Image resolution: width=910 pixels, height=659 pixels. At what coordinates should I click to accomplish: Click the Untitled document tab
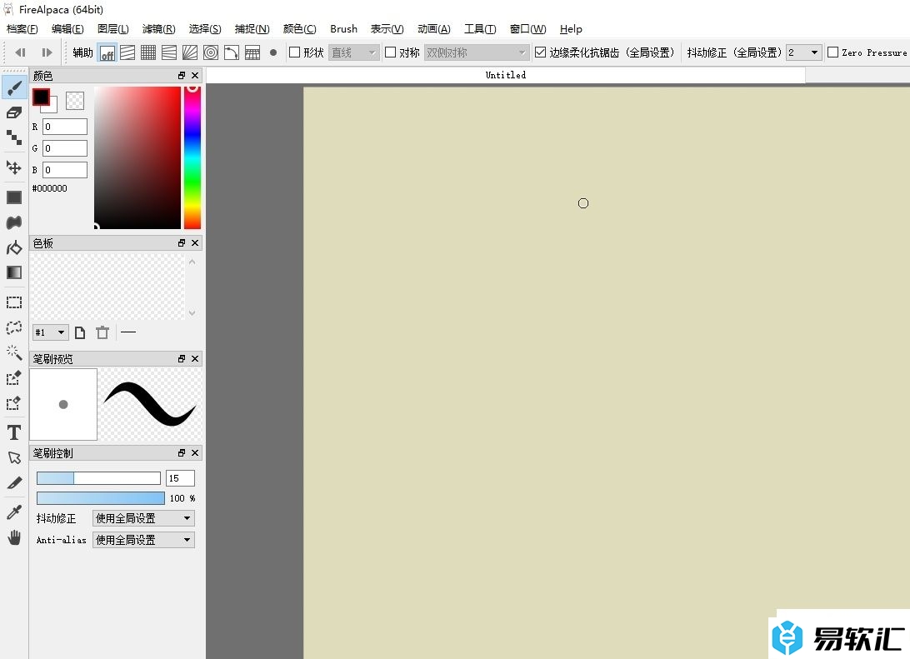pos(505,75)
